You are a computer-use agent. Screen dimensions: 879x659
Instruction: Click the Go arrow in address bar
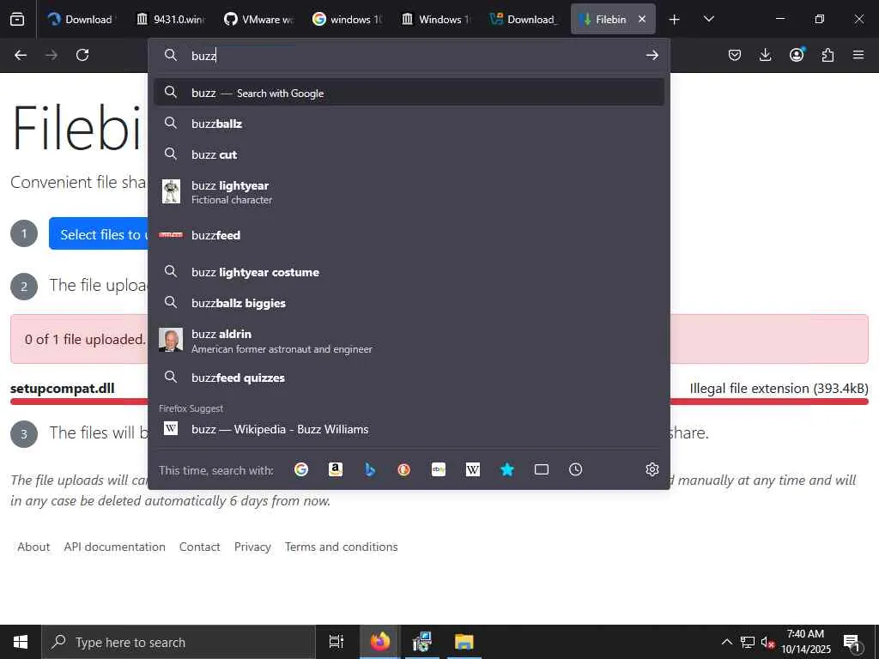pos(652,55)
